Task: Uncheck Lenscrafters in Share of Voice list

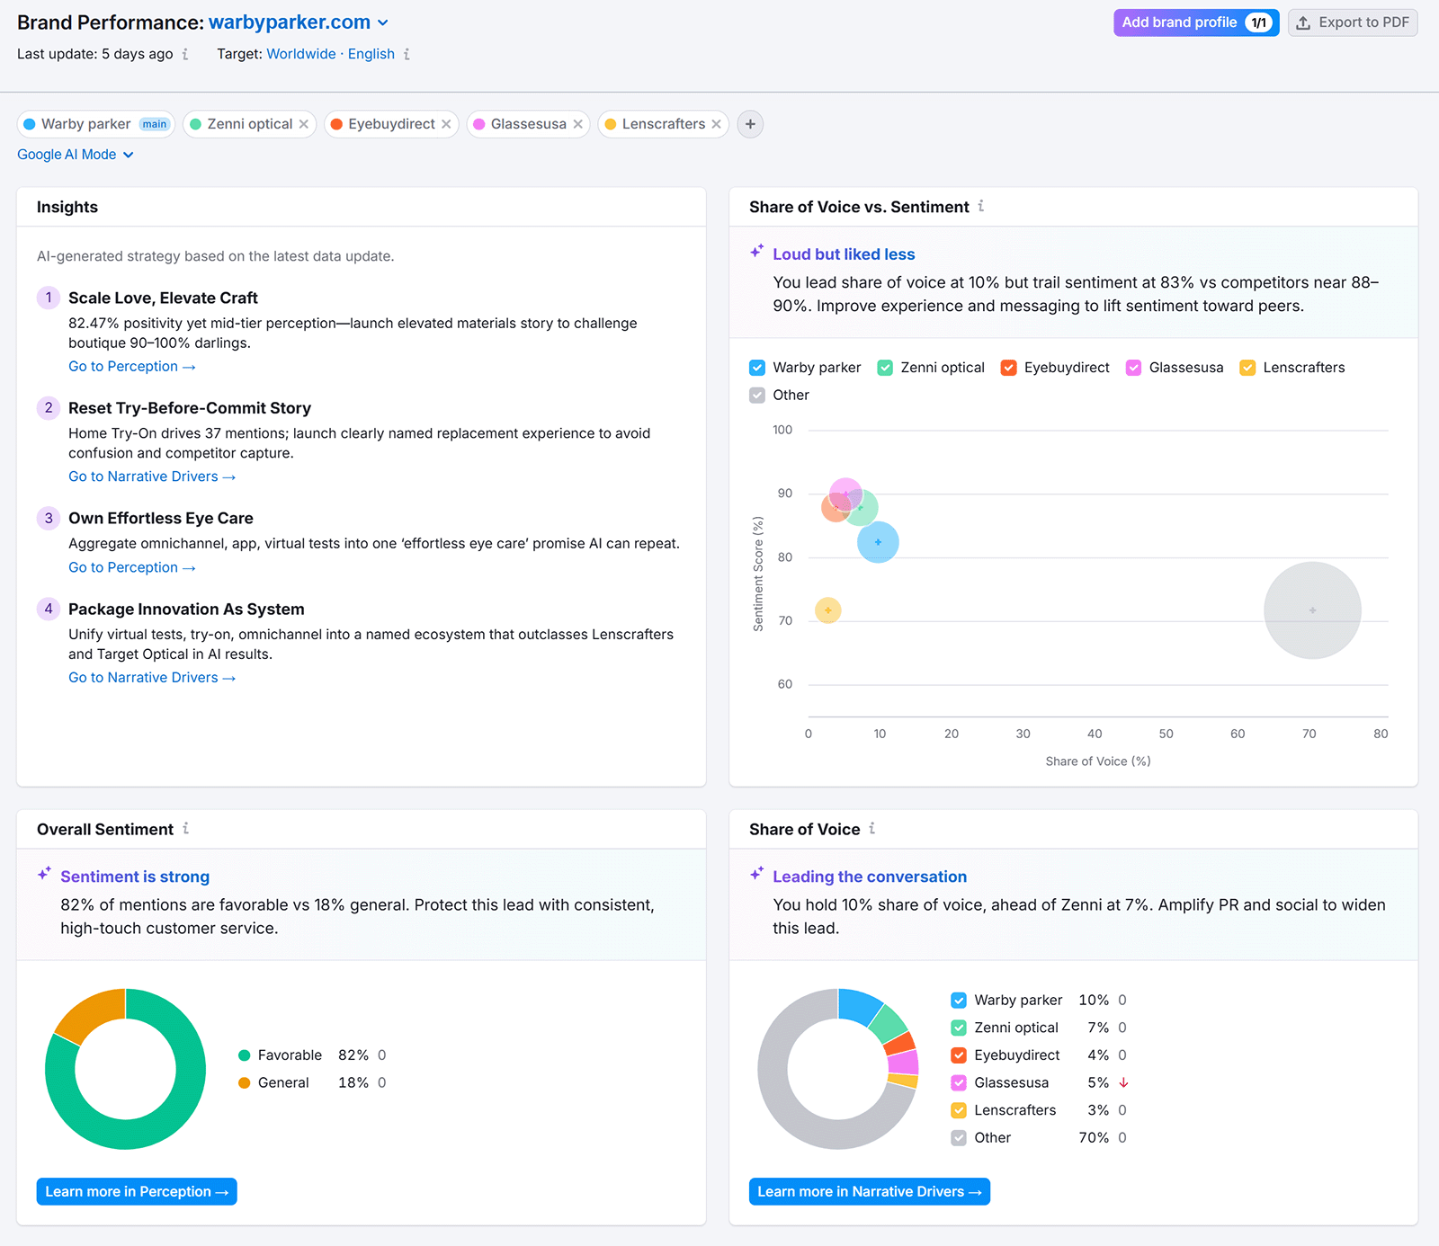Action: pyautogui.click(x=959, y=1110)
